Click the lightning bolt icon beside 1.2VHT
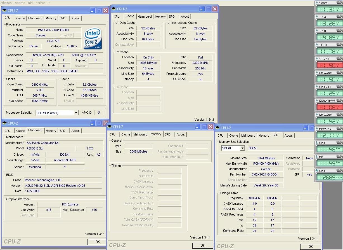The image size is (343, 250). pos(317,59)
